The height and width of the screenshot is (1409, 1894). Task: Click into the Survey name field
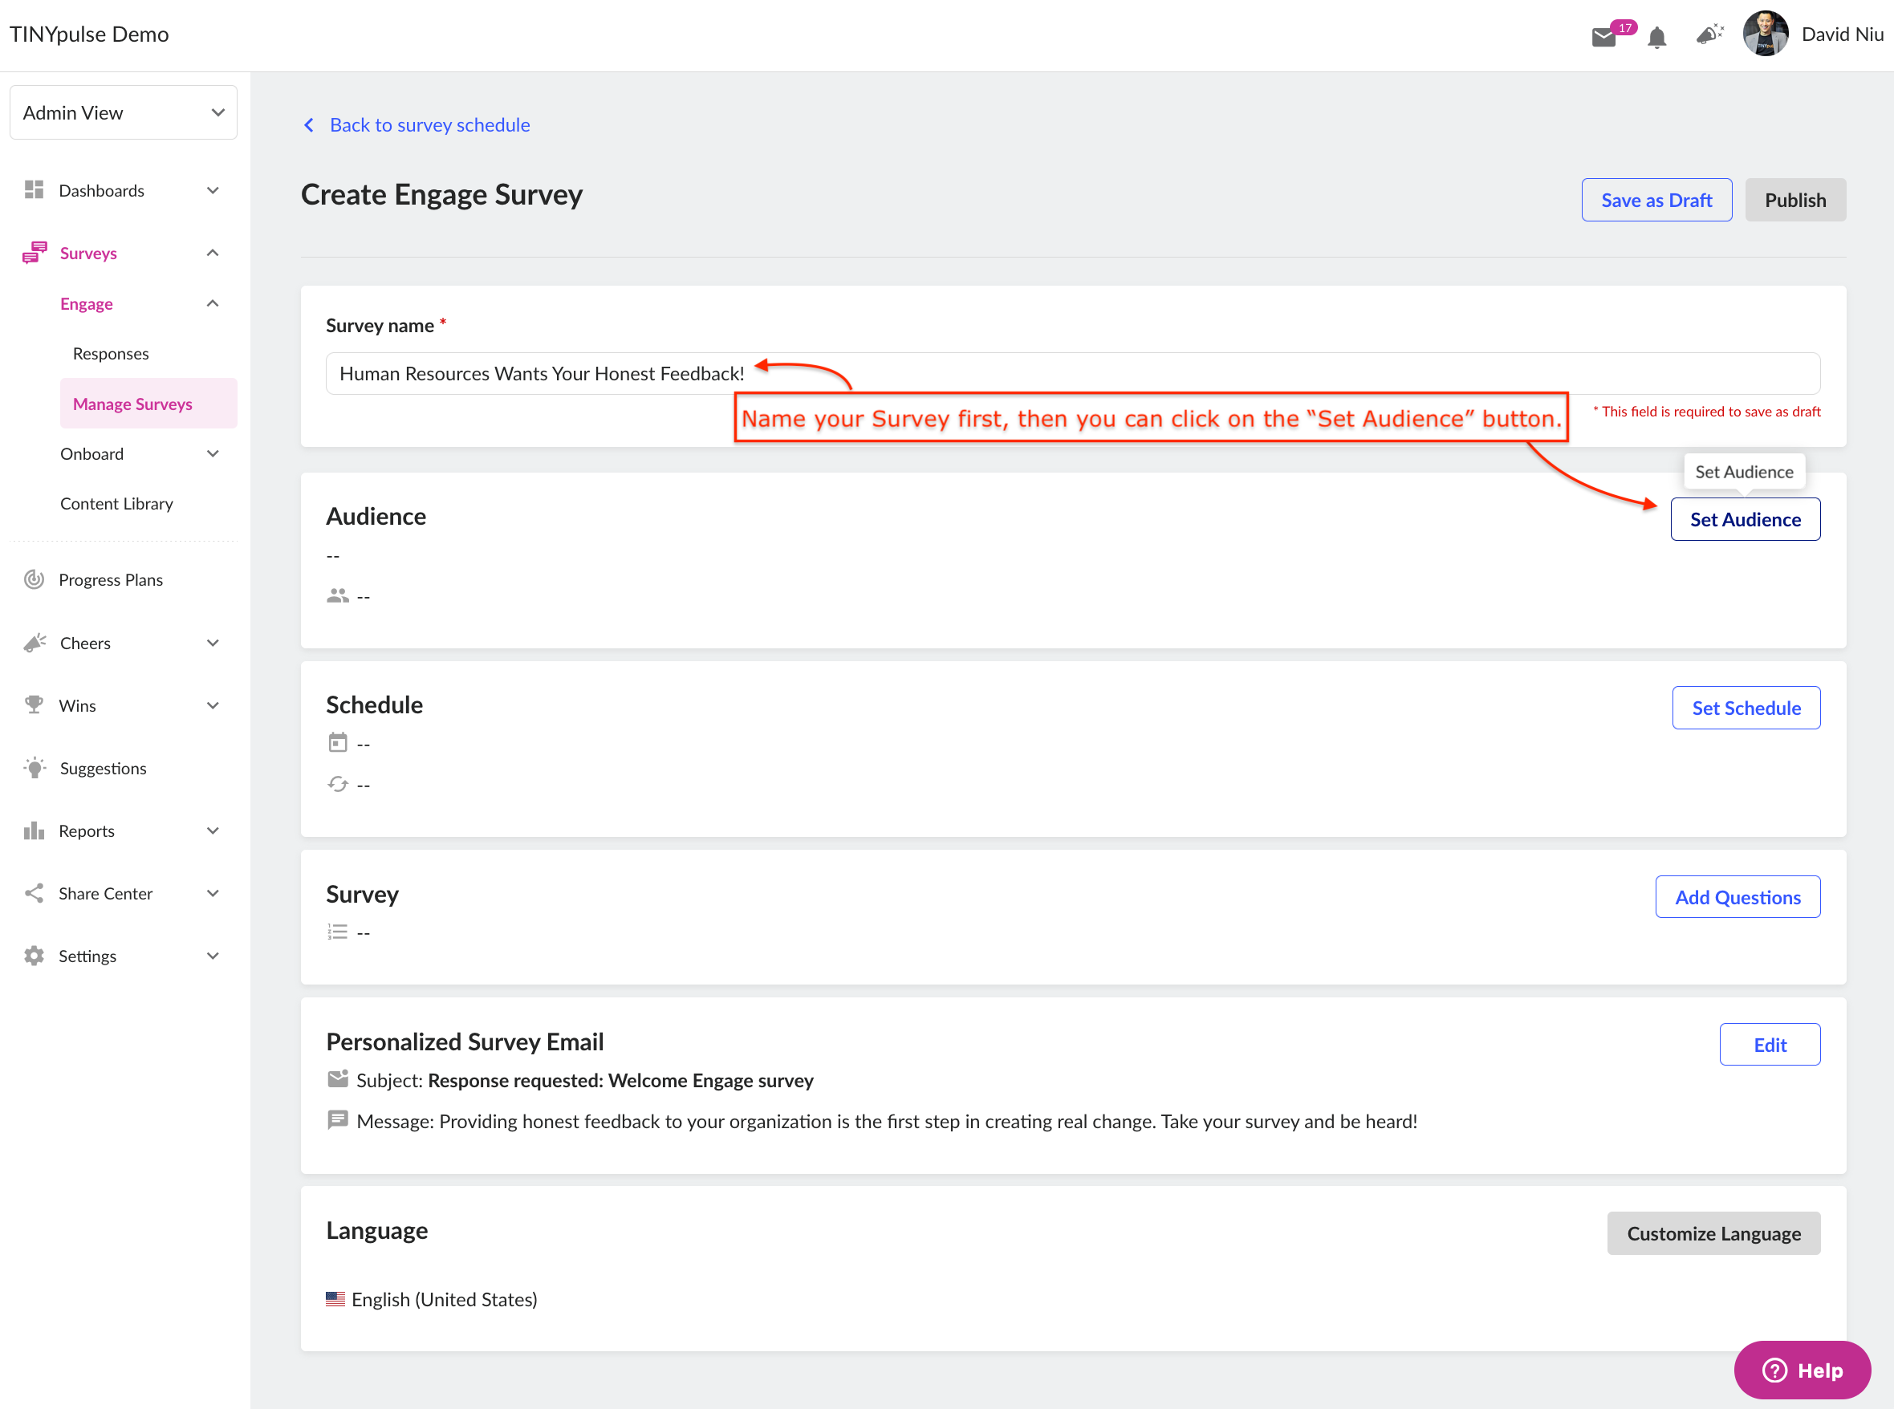click(x=1072, y=374)
